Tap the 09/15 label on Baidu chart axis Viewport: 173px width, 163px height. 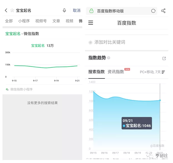click(93, 153)
